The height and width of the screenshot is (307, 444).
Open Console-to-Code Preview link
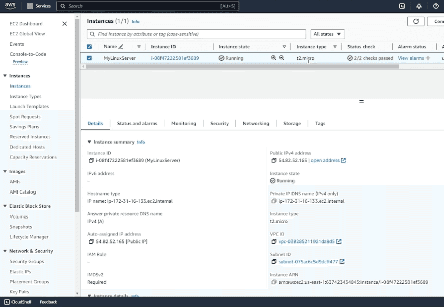click(20, 62)
